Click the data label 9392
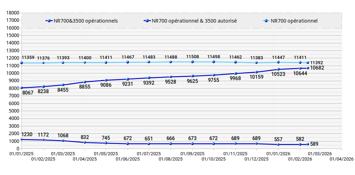The height and width of the screenshot is (175, 355). pos(149,83)
